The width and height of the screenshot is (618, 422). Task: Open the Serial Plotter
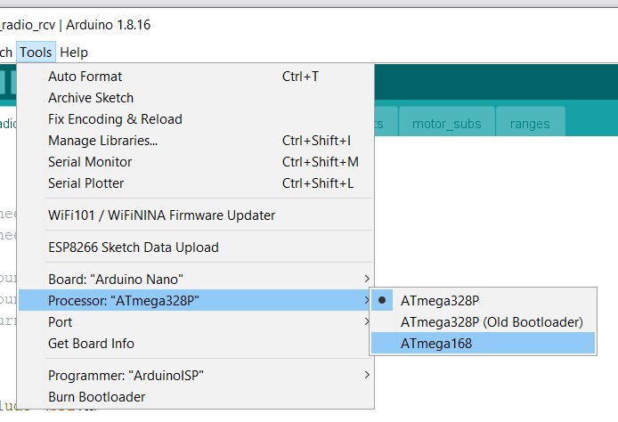tap(86, 183)
